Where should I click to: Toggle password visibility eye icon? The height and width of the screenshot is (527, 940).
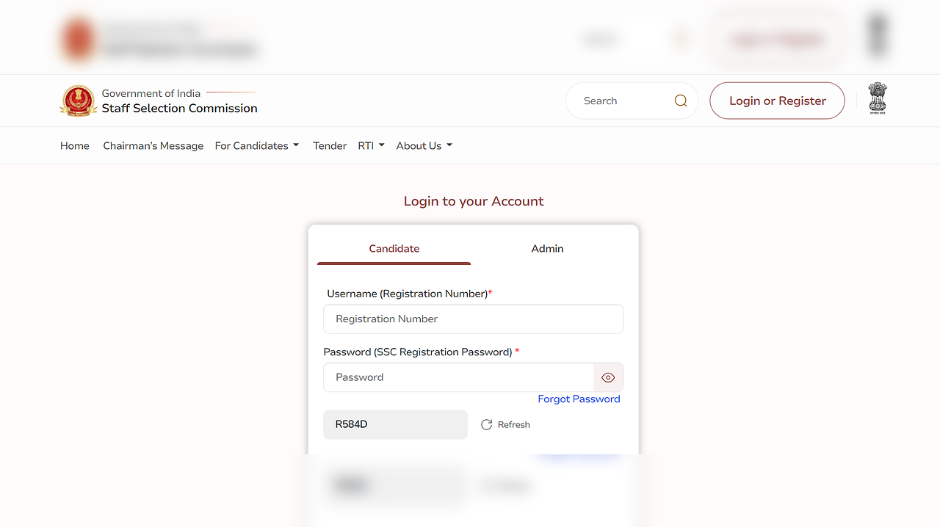(x=608, y=377)
